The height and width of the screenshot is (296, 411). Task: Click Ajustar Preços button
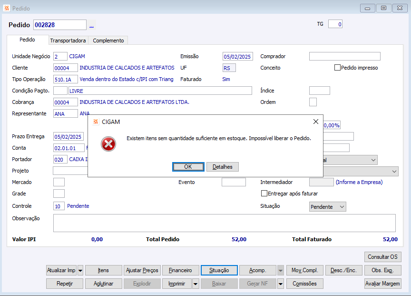(142, 270)
